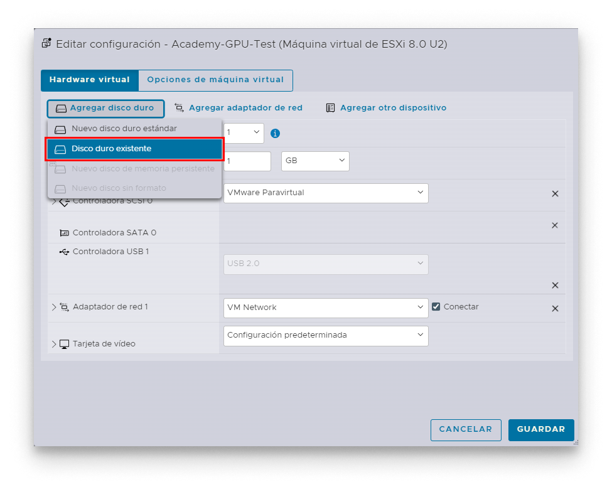Remove Adaptador de red 1 with X
This screenshot has height=487, width=612.
(555, 309)
